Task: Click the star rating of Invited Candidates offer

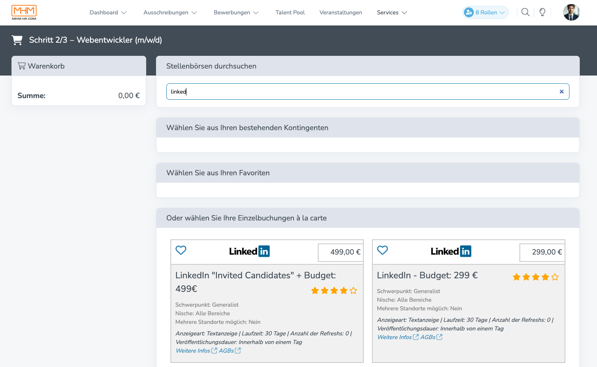Action: point(334,291)
